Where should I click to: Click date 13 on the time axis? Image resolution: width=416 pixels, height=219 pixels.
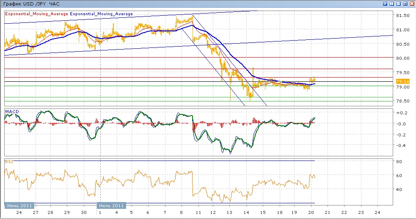[x=230, y=213]
